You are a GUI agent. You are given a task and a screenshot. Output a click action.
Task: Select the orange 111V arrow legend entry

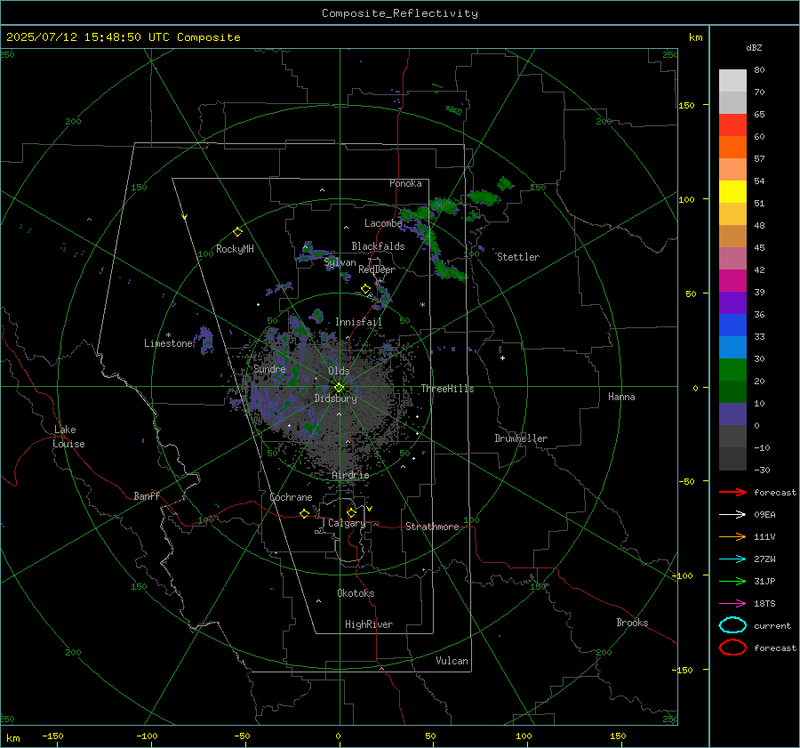[x=732, y=536]
